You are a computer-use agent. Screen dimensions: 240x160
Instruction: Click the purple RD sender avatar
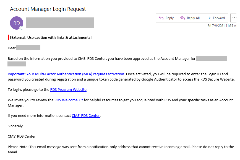tap(16, 23)
